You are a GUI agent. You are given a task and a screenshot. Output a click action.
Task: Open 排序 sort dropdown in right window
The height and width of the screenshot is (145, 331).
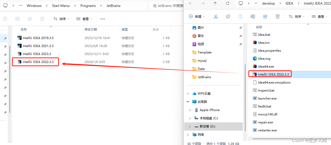click(x=296, y=16)
